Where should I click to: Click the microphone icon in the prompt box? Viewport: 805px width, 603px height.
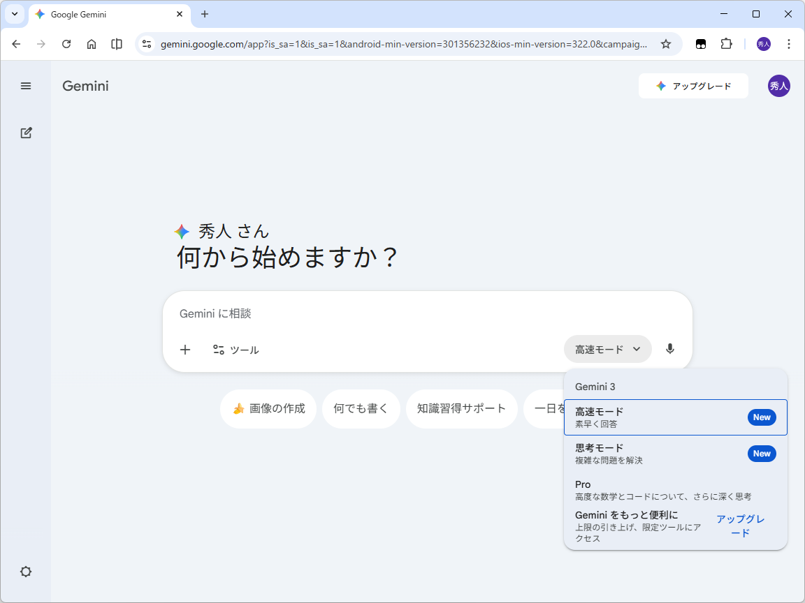point(670,349)
